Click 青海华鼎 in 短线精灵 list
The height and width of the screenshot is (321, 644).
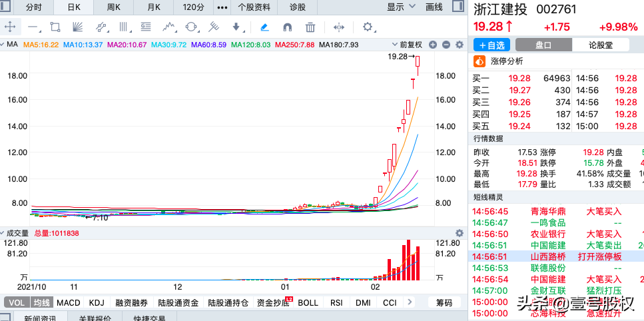548,212
